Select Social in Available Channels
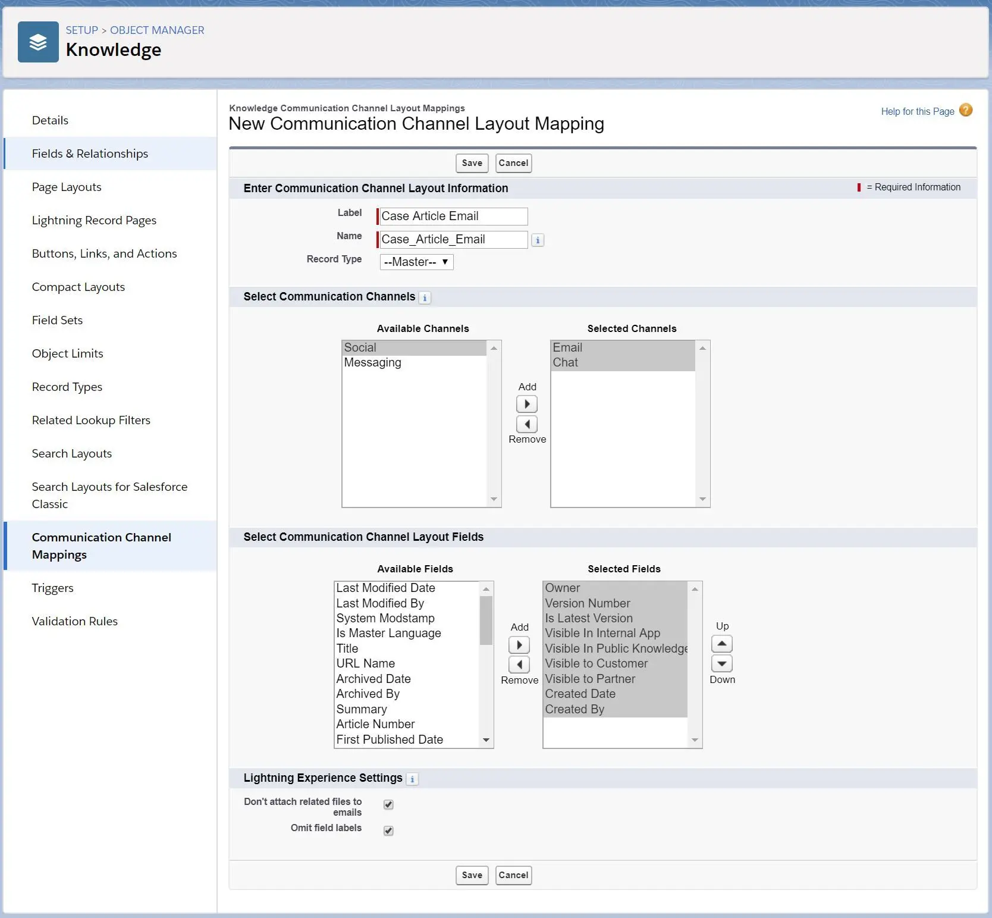This screenshot has width=992, height=918. (x=415, y=347)
